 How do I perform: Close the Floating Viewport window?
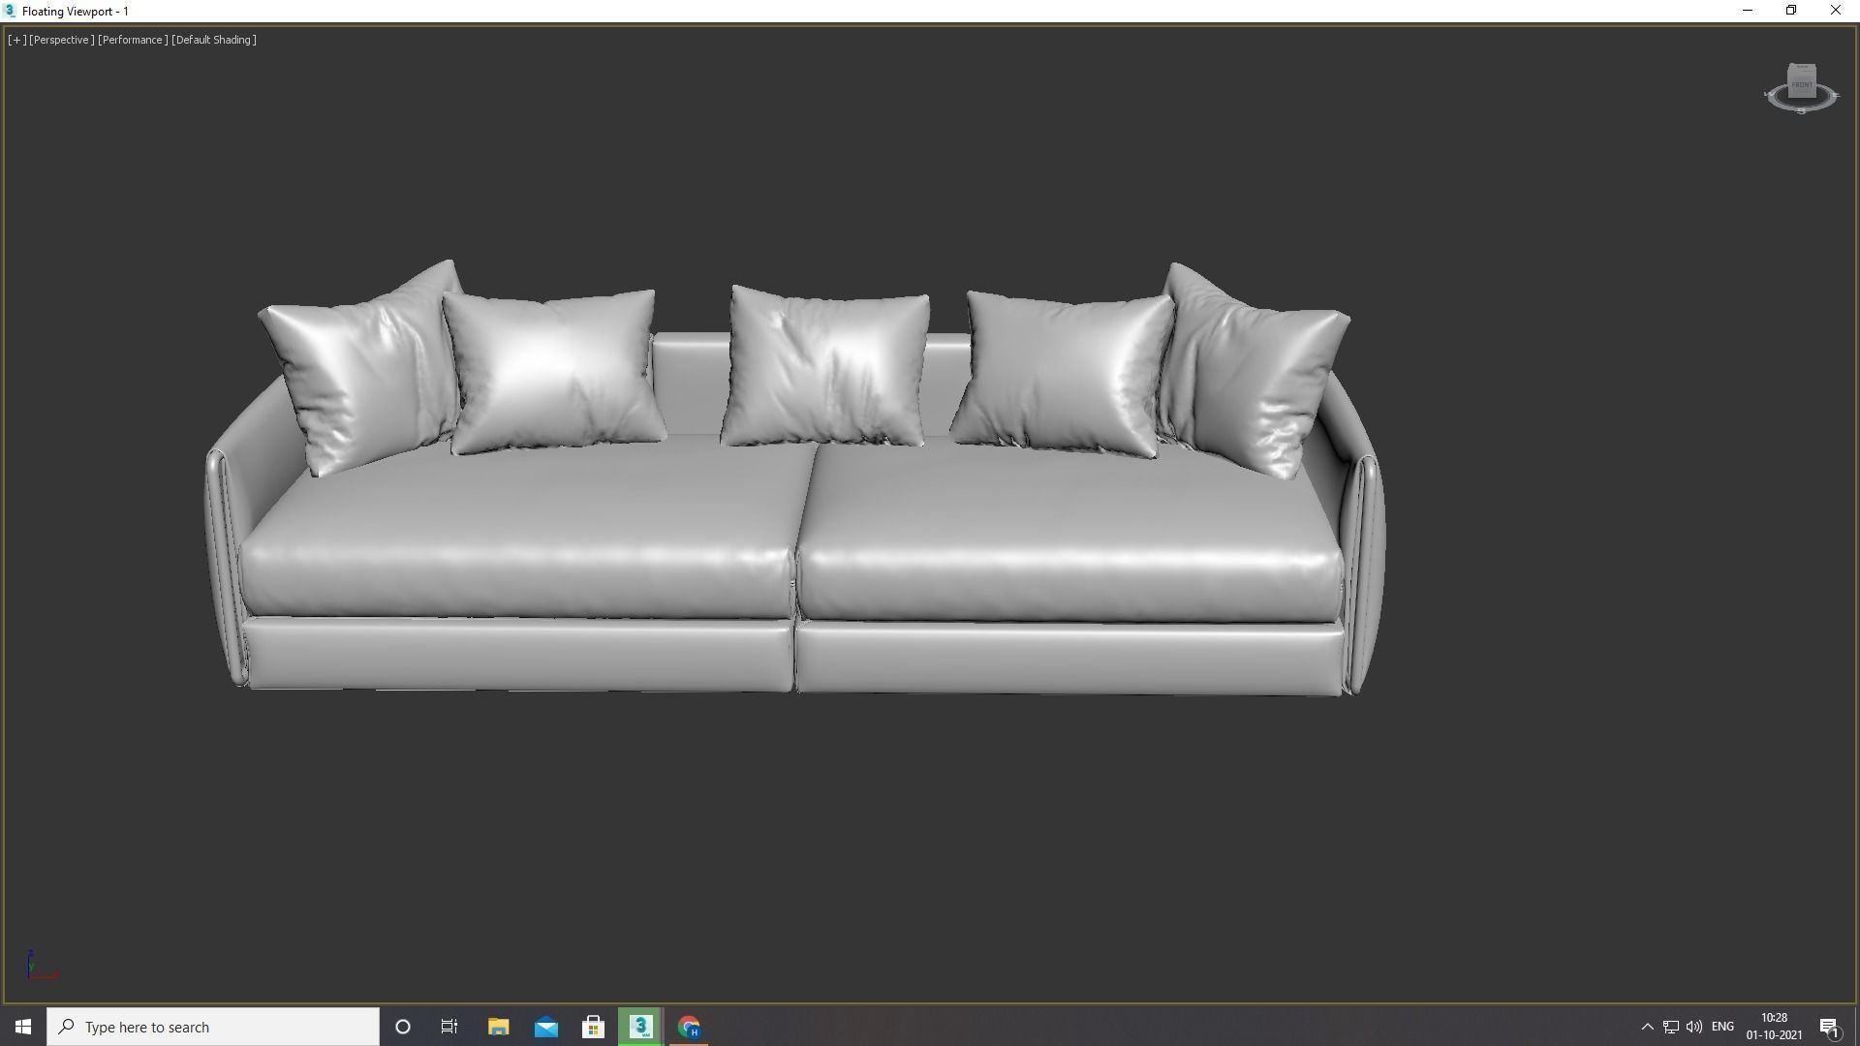click(x=1836, y=11)
